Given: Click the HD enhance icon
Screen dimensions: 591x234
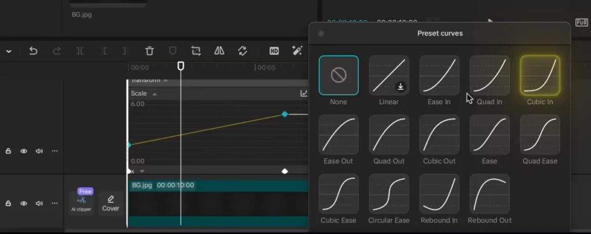Looking at the screenshot, I should 274,51.
